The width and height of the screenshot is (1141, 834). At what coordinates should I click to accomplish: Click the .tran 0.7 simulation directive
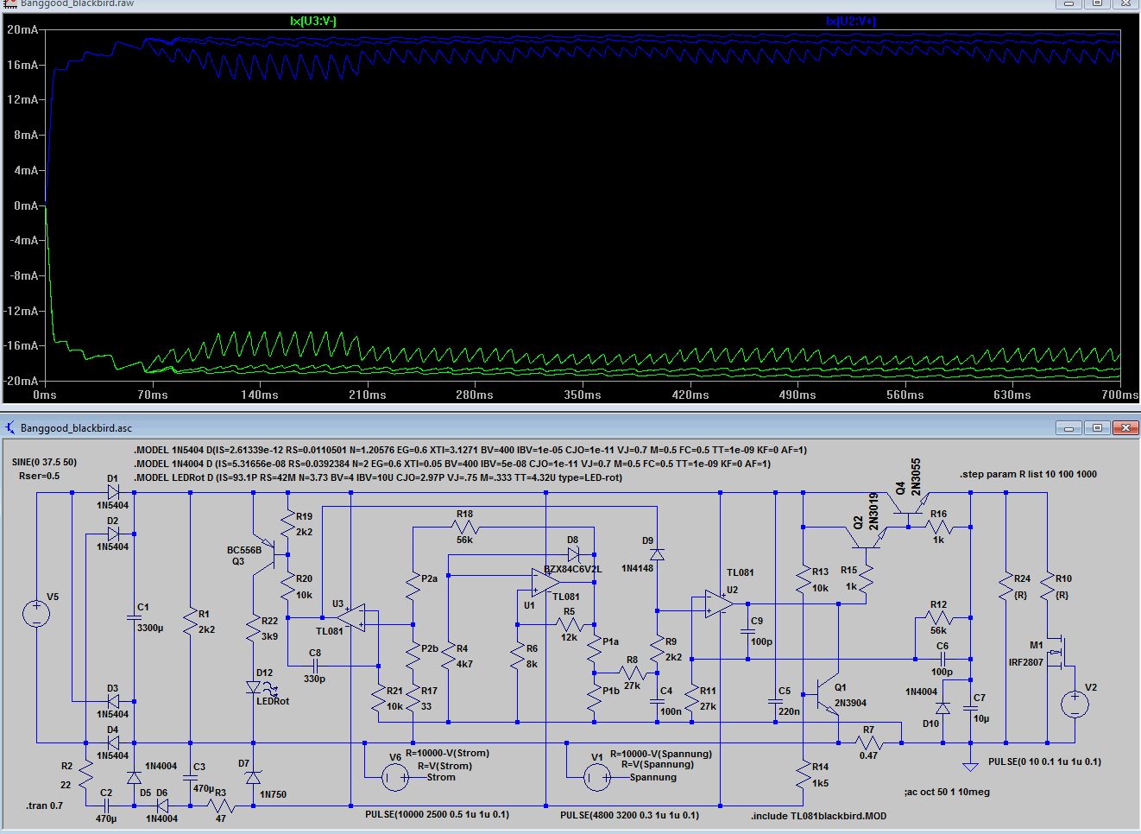pyautogui.click(x=44, y=806)
